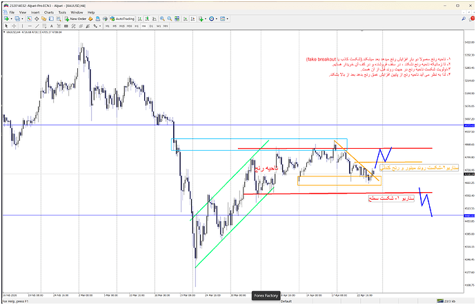The width and height of the screenshot is (476, 305).
Task: Open the Tools menu
Action: (62, 12)
